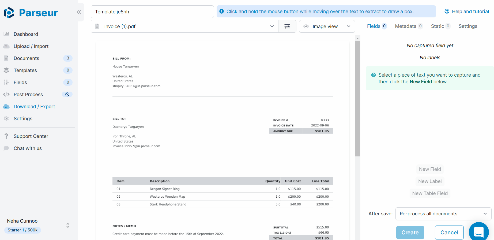Switch to the Fields tab
Viewport: 494px width, 240px height.
point(377,26)
